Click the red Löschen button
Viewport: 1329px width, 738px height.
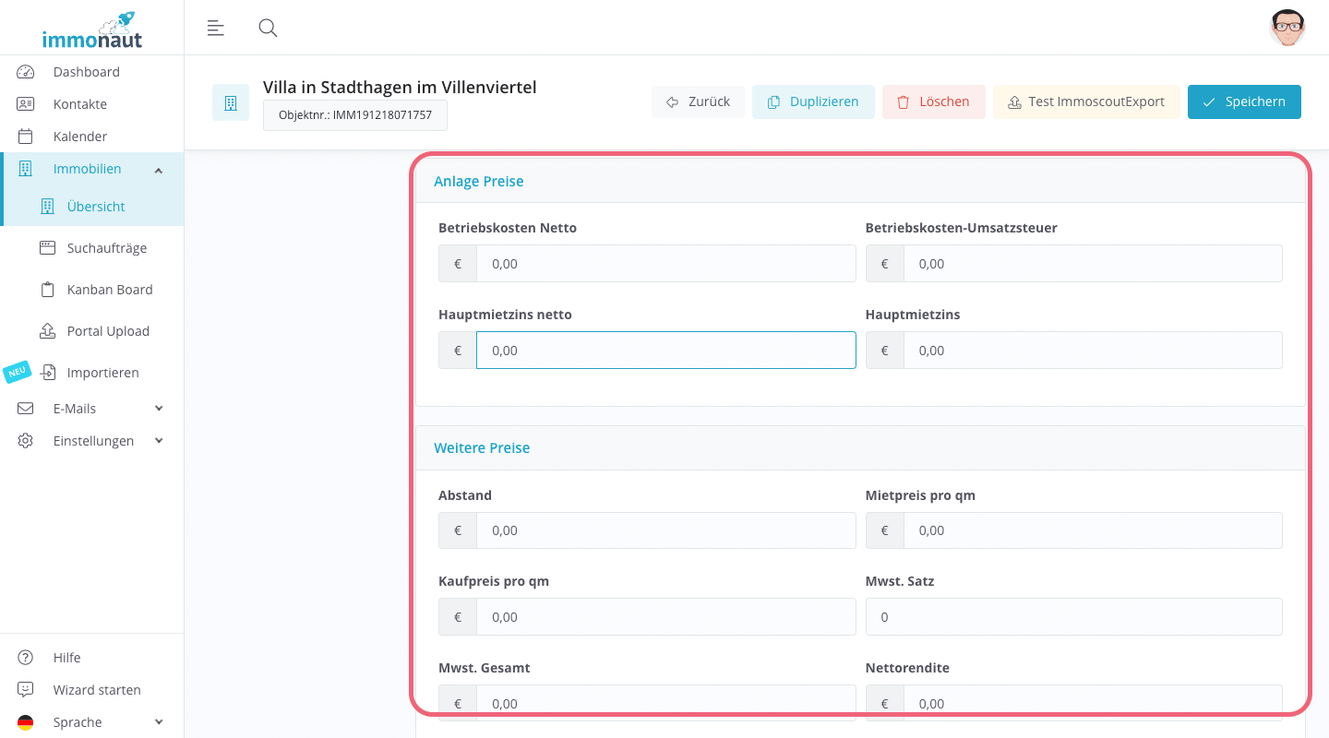[x=933, y=101]
